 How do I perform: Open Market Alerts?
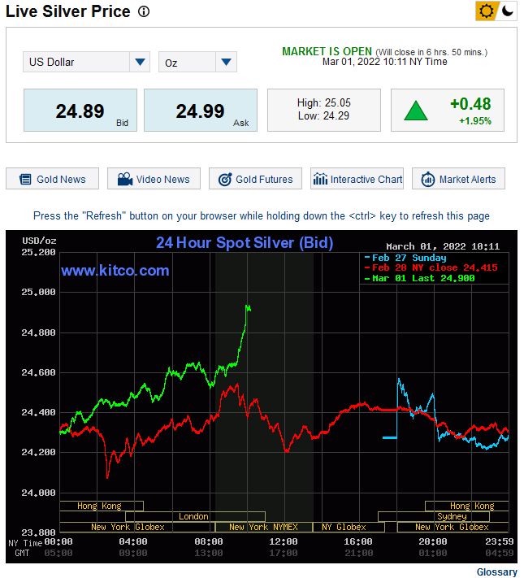pos(458,179)
